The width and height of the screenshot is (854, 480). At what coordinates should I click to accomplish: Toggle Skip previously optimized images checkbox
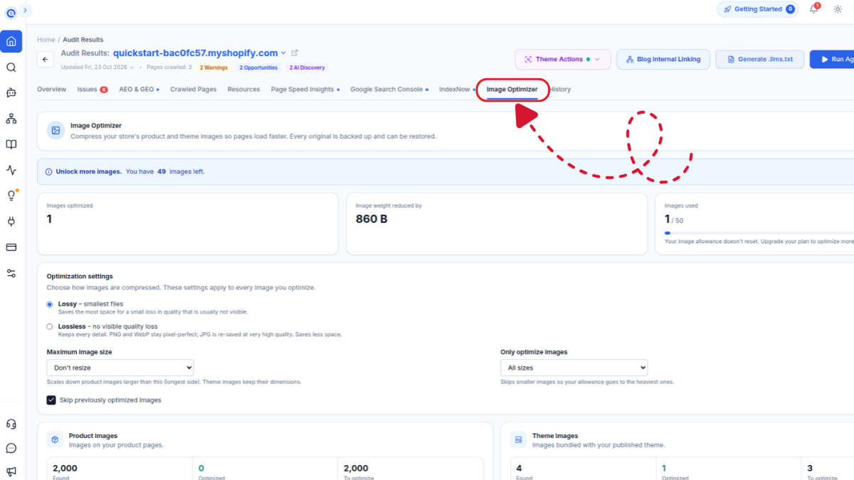51,400
